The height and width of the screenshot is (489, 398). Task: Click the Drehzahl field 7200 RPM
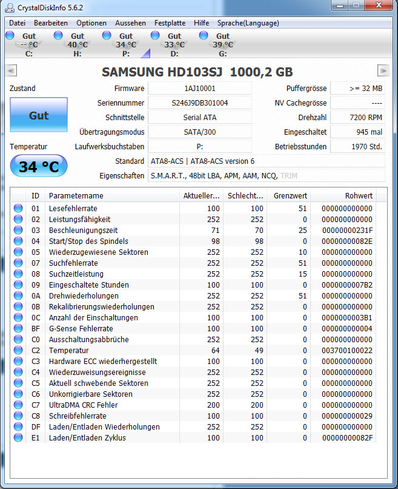(357, 118)
